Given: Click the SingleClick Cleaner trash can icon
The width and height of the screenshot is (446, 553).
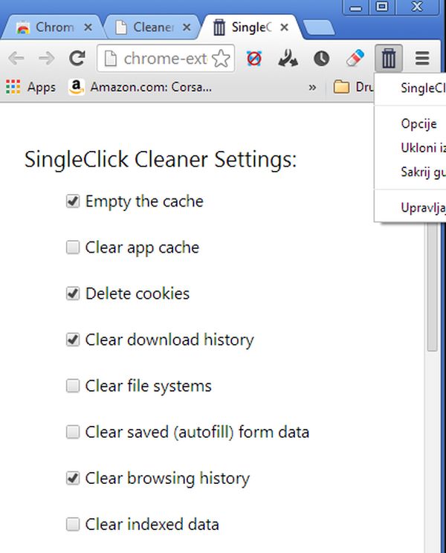Looking at the screenshot, I should point(389,58).
